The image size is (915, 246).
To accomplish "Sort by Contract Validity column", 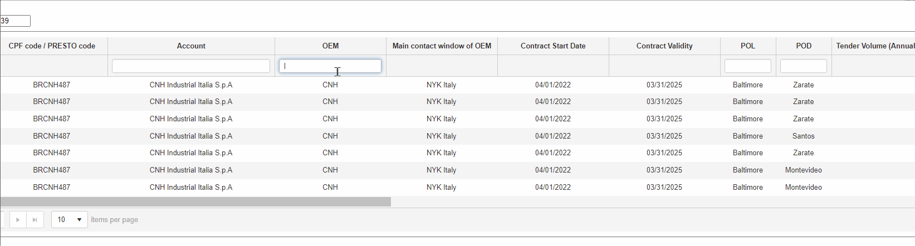I will [x=664, y=46].
